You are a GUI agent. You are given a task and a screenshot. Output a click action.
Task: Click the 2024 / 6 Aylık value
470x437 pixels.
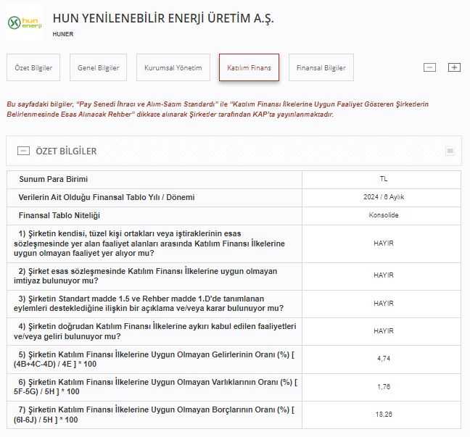pyautogui.click(x=384, y=197)
